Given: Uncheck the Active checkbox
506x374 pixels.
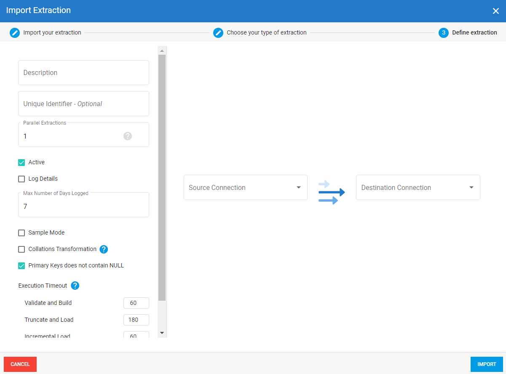Looking at the screenshot, I should [21, 163].
